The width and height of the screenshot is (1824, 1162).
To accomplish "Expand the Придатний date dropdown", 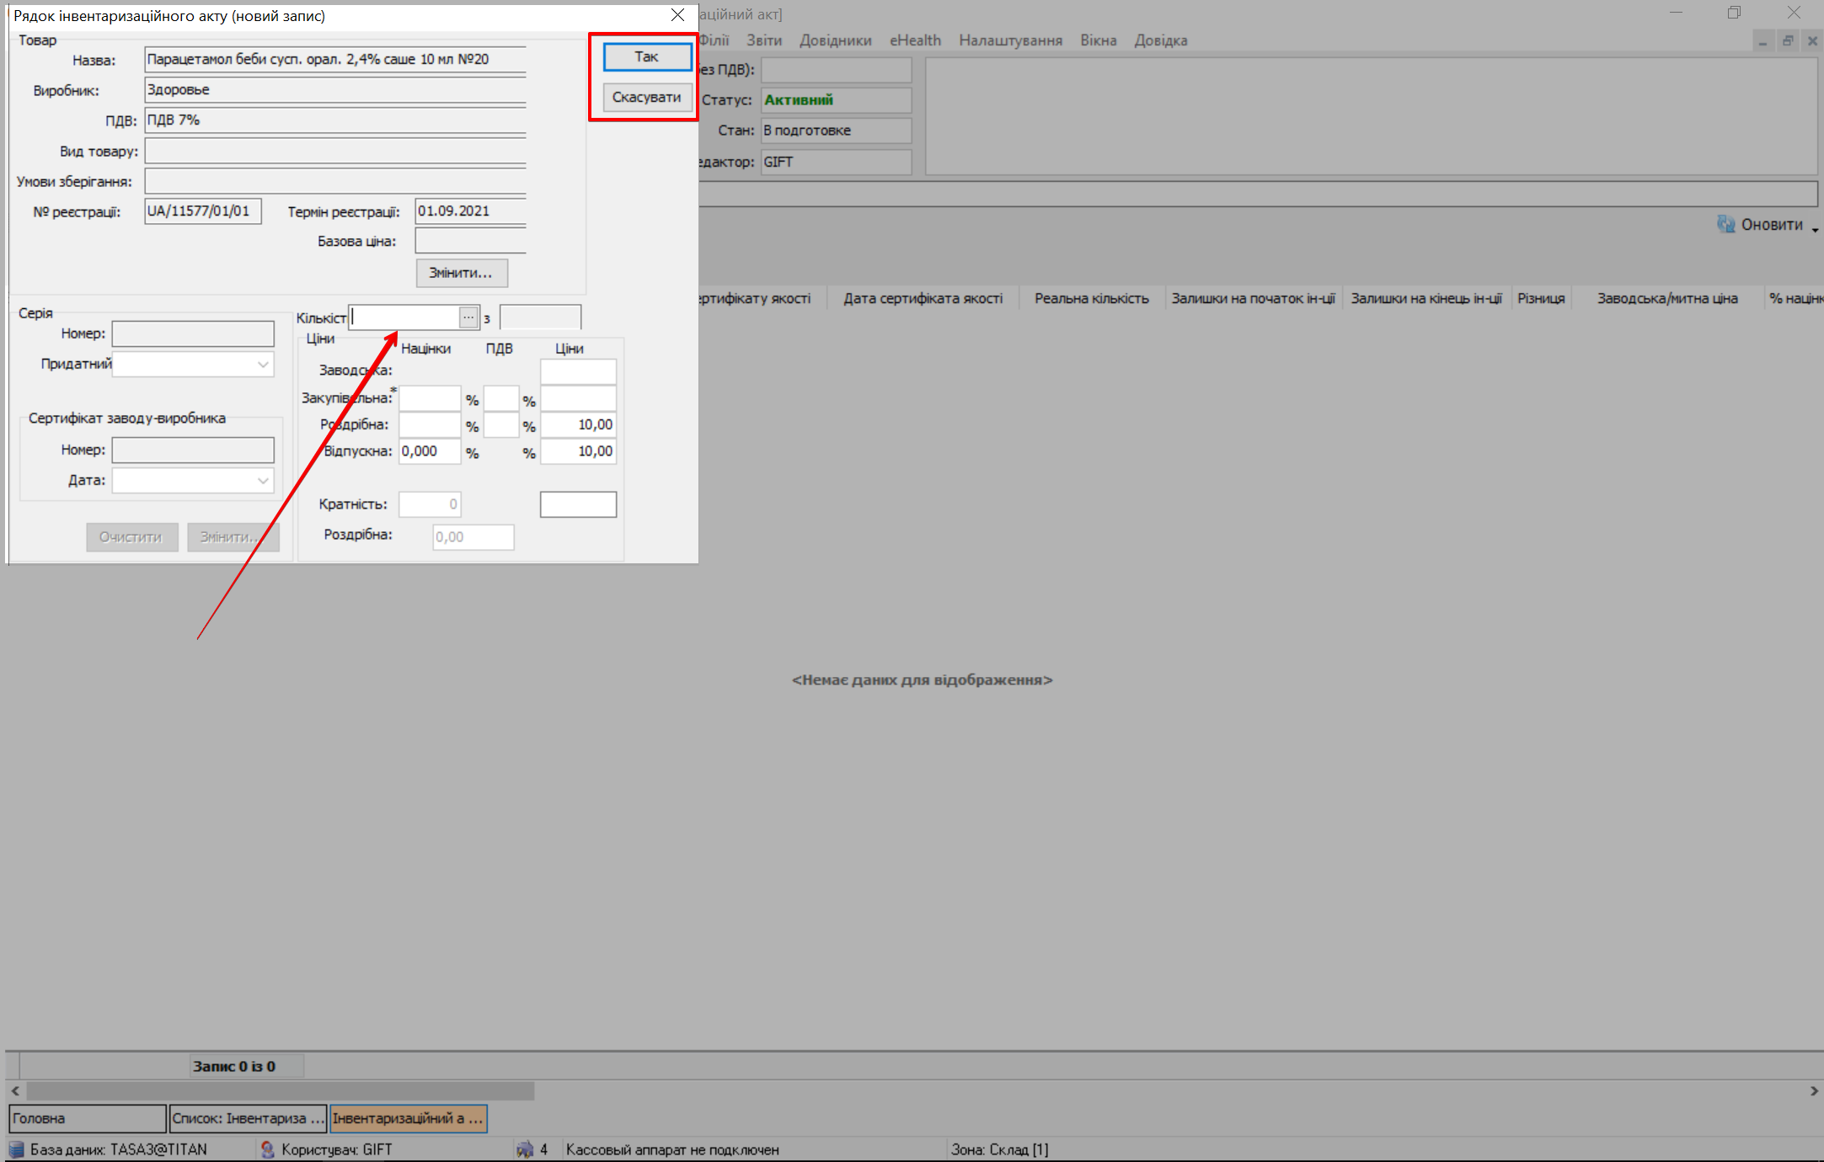I will point(263,365).
